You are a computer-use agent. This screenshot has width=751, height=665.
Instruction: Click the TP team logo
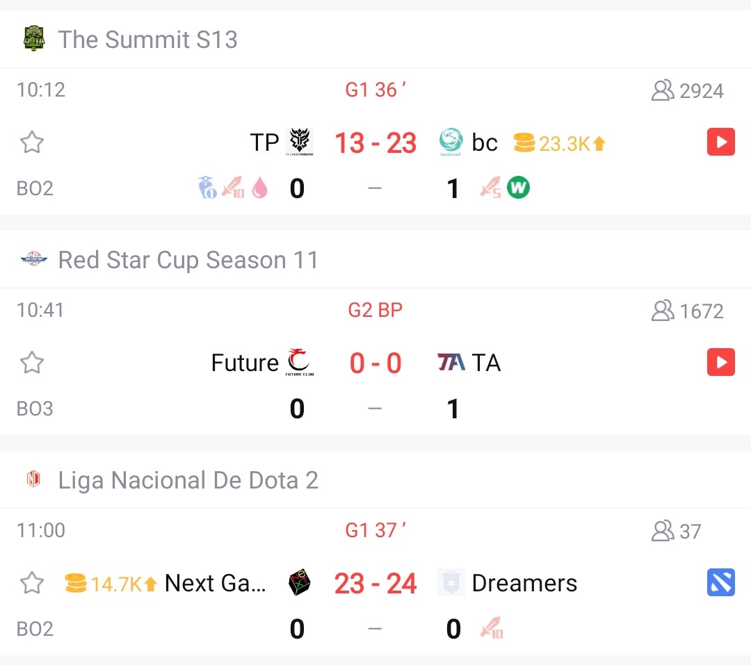(301, 142)
